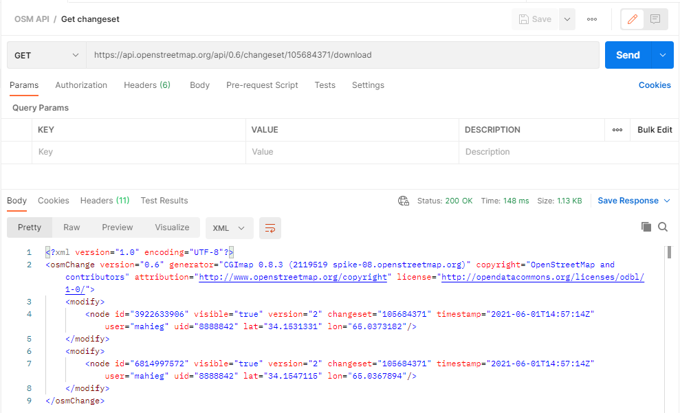Image resolution: width=680 pixels, height=413 pixels.
Task: Open the GET request method dropdown
Action: (x=45, y=54)
